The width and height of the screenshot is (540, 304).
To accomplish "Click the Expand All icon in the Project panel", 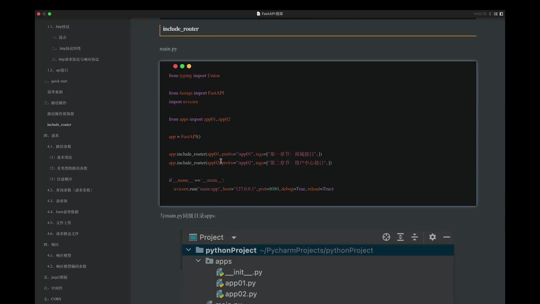I will tap(400, 237).
